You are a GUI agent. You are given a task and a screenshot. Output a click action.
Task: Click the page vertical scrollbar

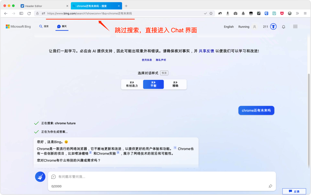(x=309, y=121)
